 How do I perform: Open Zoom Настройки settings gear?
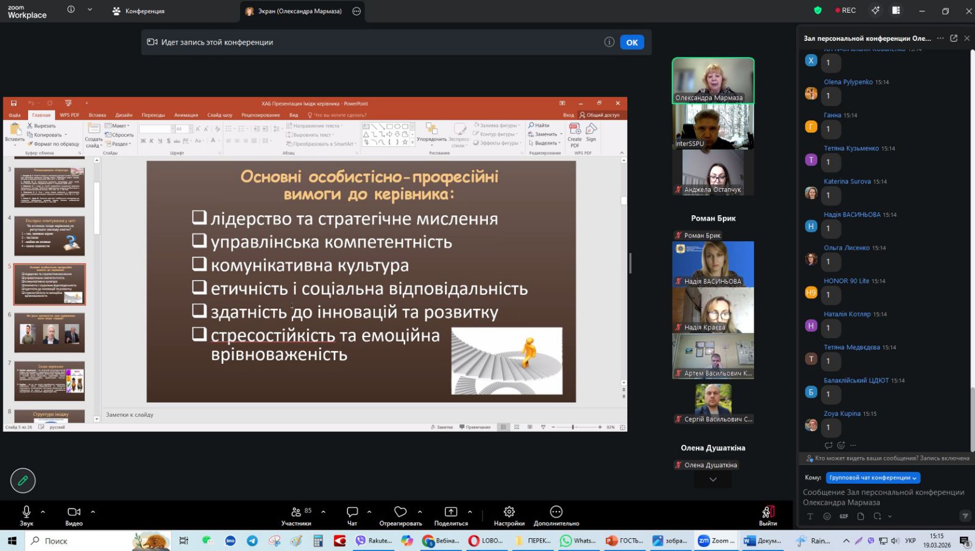(x=509, y=512)
